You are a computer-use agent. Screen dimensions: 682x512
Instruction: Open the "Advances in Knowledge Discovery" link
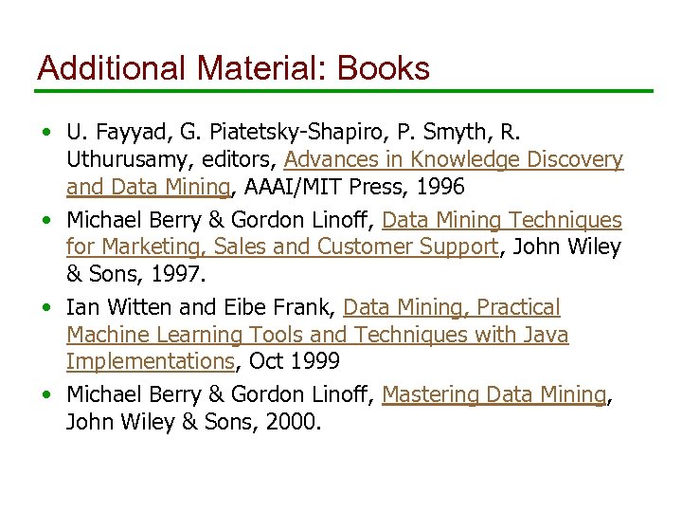(x=453, y=160)
